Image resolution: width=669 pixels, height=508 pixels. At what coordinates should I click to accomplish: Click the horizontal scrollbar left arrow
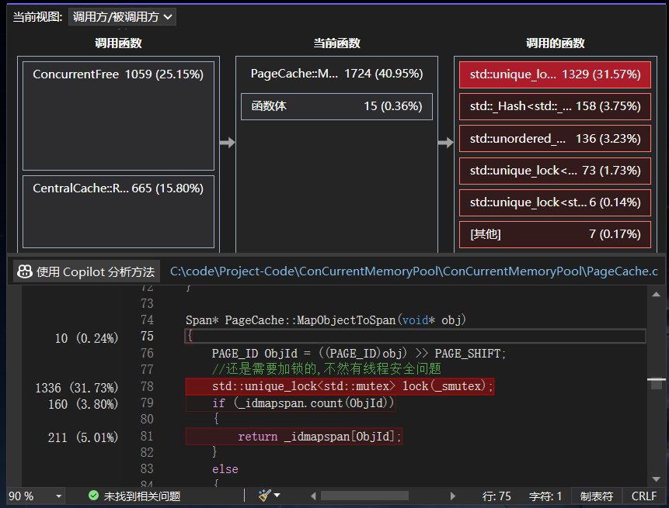pyautogui.click(x=313, y=496)
